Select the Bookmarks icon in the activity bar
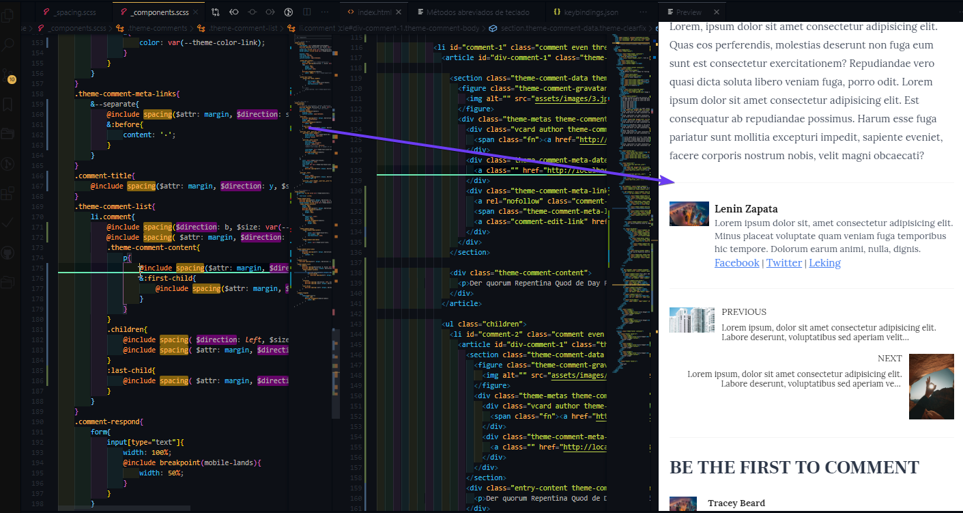The image size is (963, 513). click(9, 104)
